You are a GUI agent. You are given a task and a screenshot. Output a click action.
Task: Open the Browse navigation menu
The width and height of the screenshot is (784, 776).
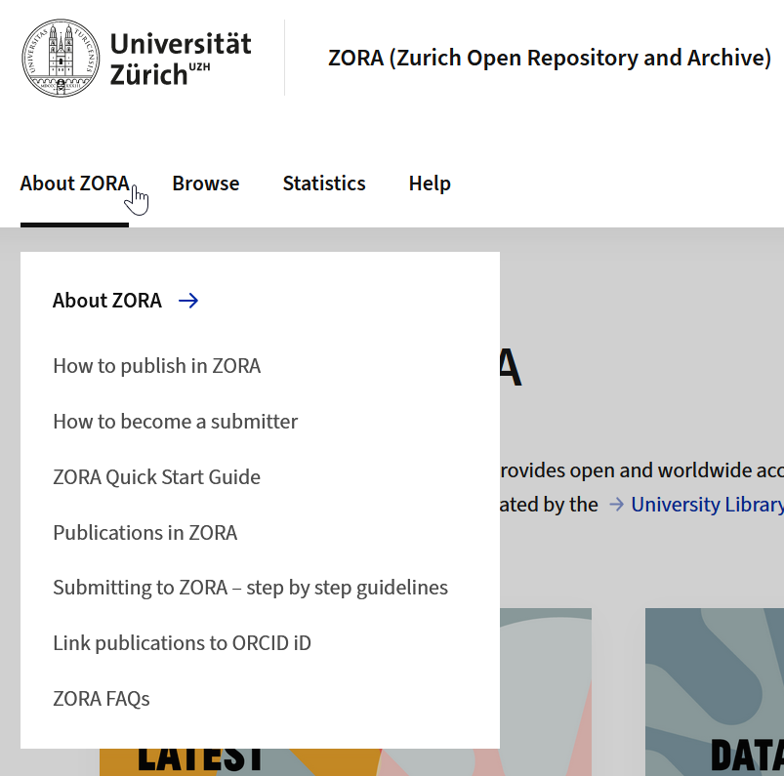point(205,184)
